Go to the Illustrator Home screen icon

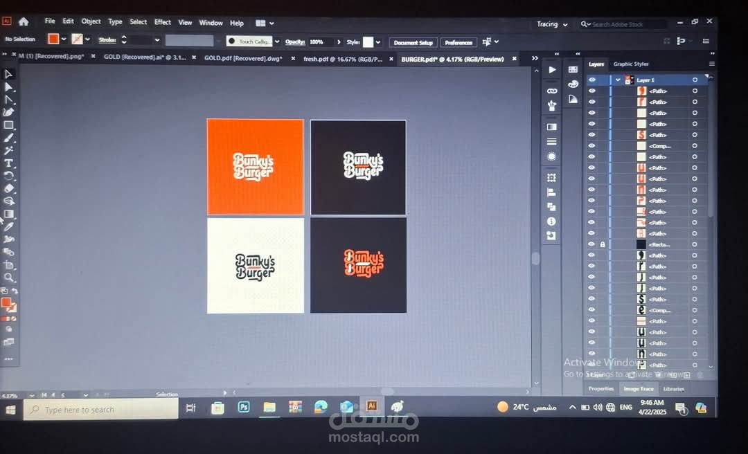click(x=24, y=21)
